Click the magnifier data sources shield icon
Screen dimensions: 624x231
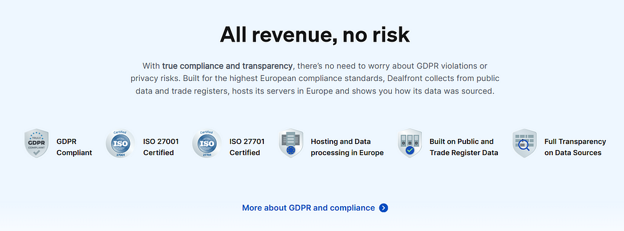coord(525,143)
